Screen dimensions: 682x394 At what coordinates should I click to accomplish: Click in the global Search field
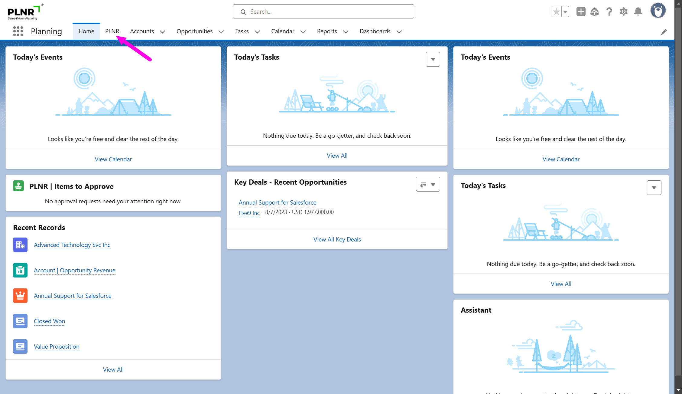(x=323, y=11)
